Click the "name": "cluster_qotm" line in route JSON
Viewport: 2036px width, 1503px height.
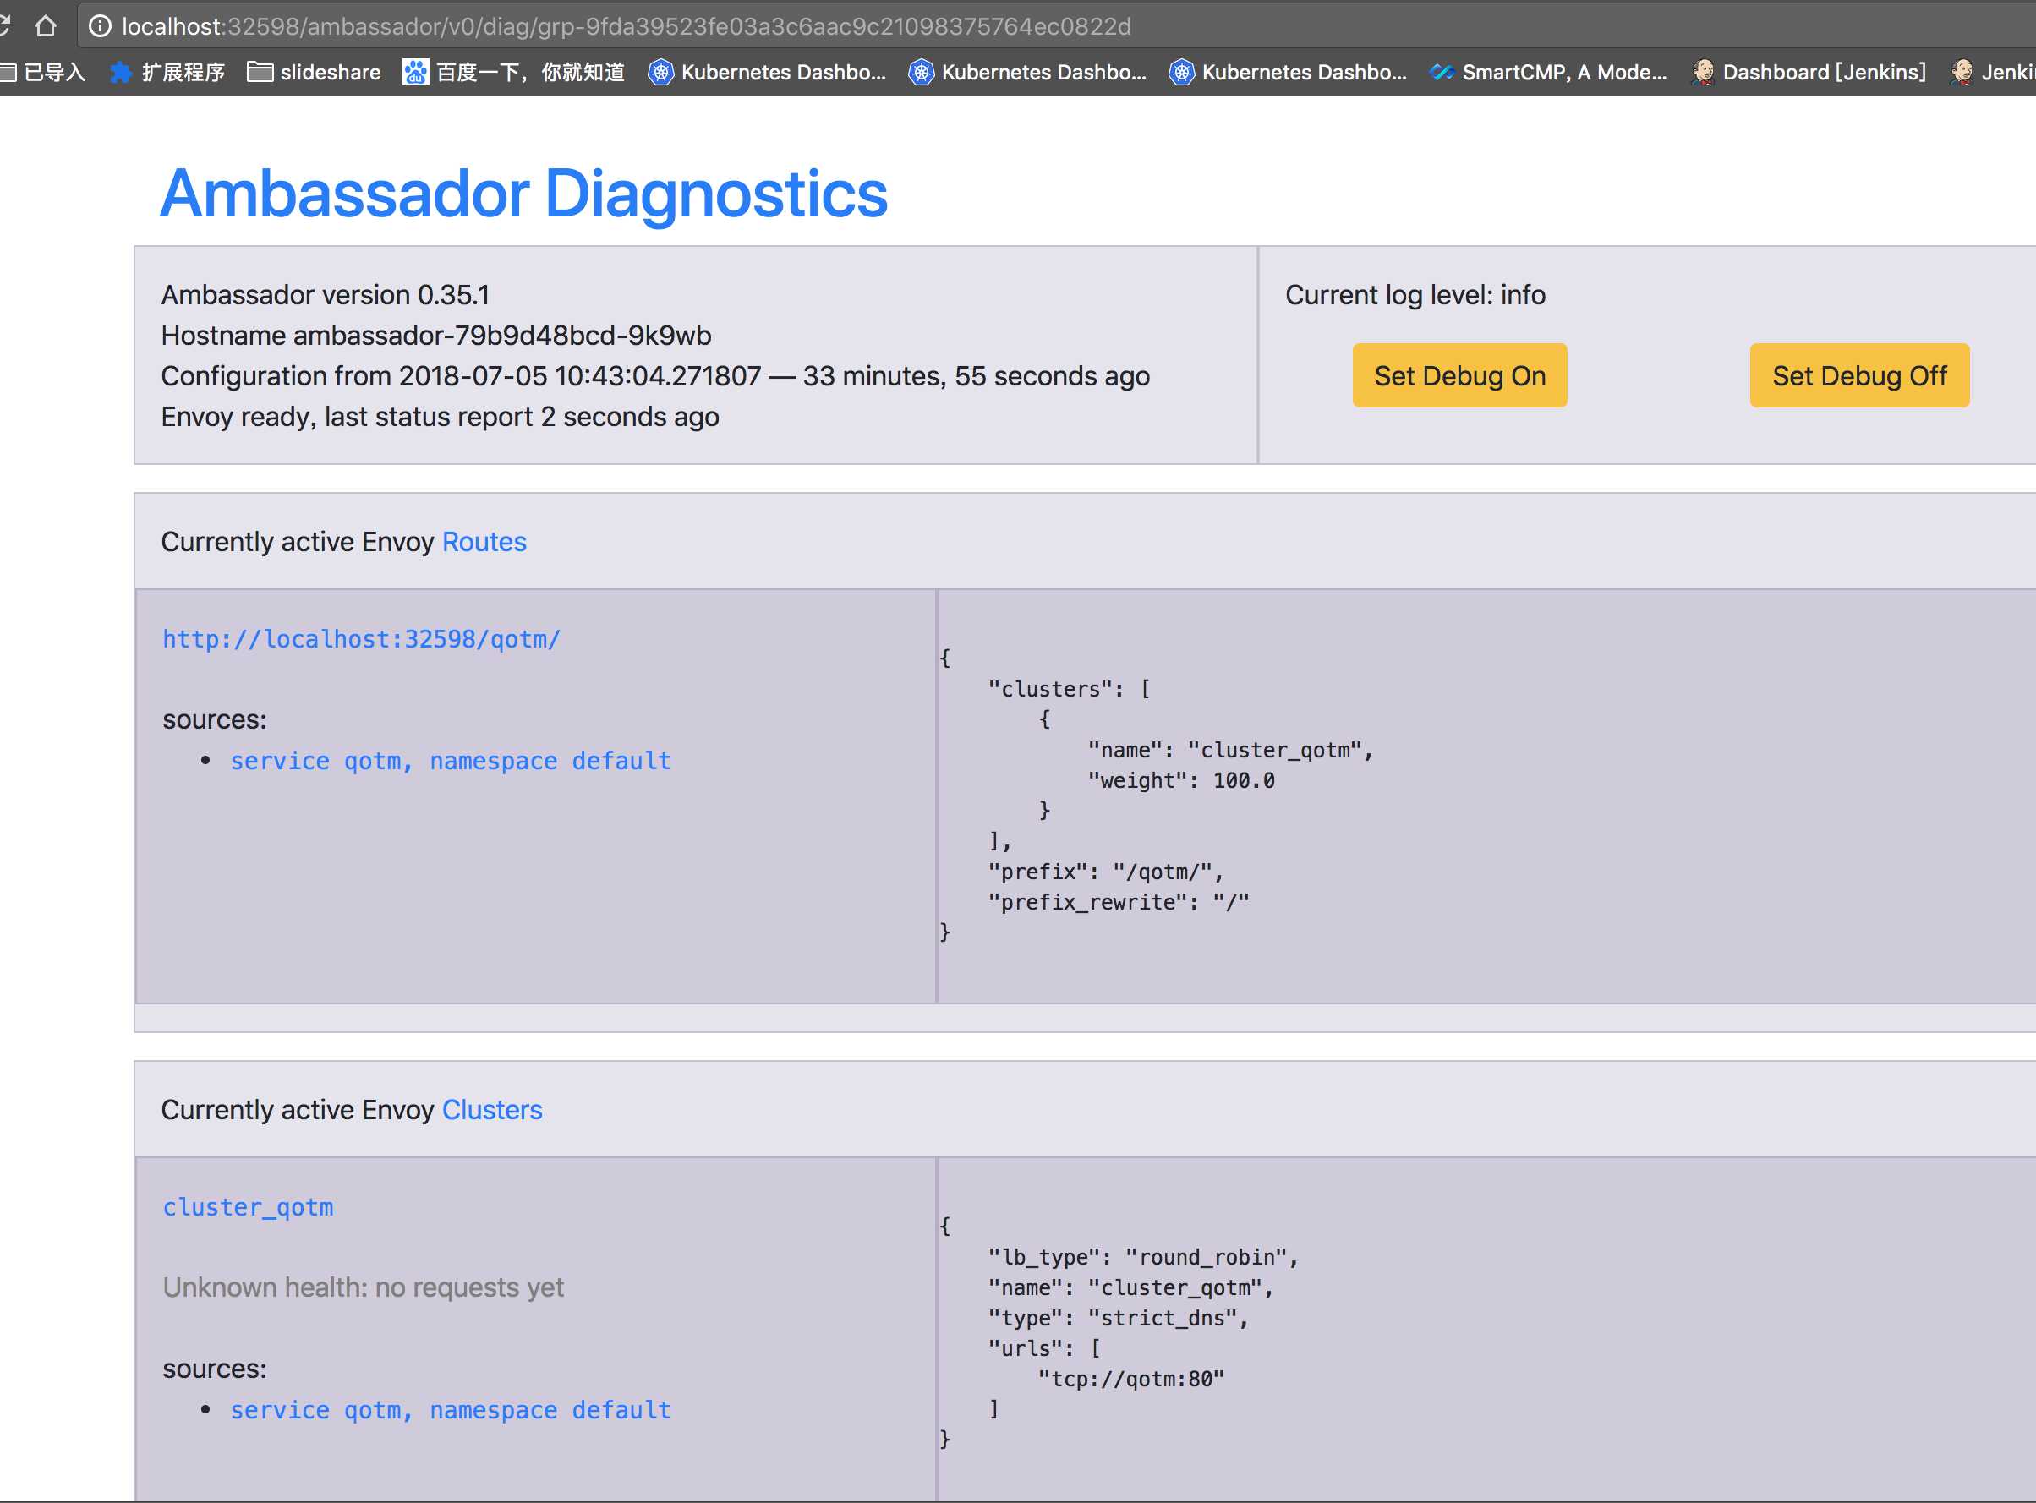pos(1230,750)
